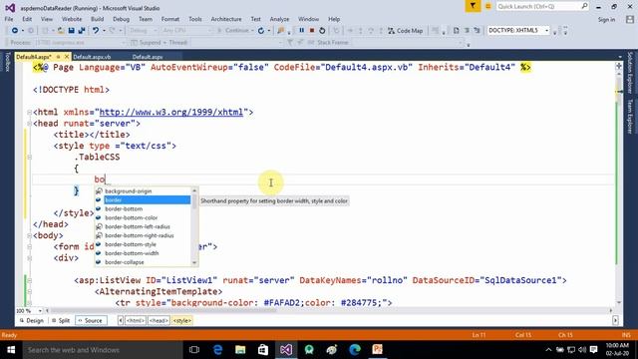Open the Process selector dropdown

(81, 42)
